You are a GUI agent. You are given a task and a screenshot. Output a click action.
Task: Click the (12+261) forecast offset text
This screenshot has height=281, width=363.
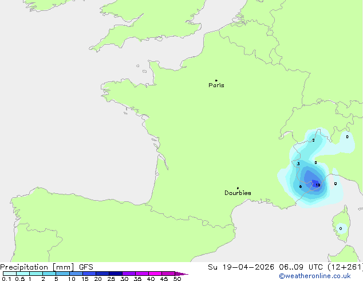click(345, 267)
